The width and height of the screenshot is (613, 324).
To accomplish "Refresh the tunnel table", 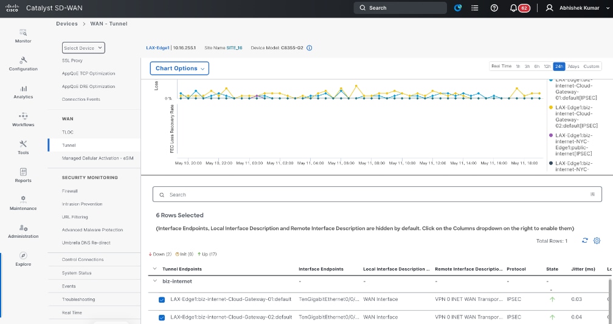I will pos(585,240).
